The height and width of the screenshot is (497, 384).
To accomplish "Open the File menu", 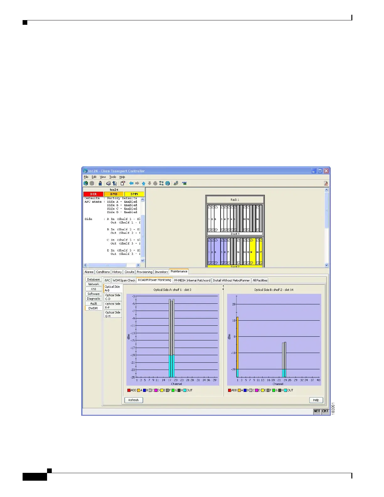I will tap(86, 177).
